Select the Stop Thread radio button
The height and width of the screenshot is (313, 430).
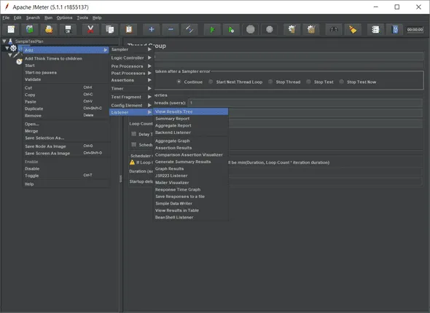coord(270,82)
